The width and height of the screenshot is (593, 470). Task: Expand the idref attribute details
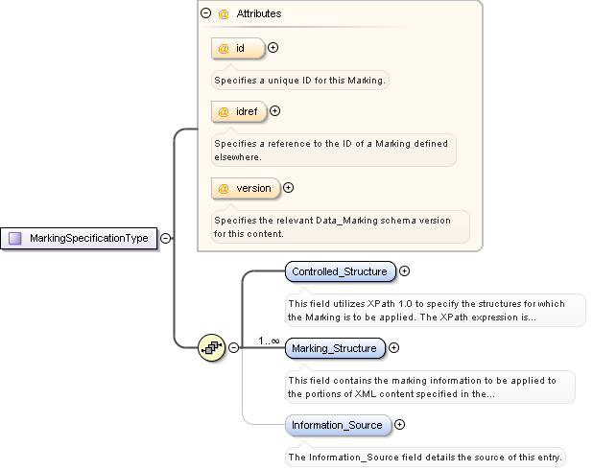pyautogui.click(x=275, y=111)
